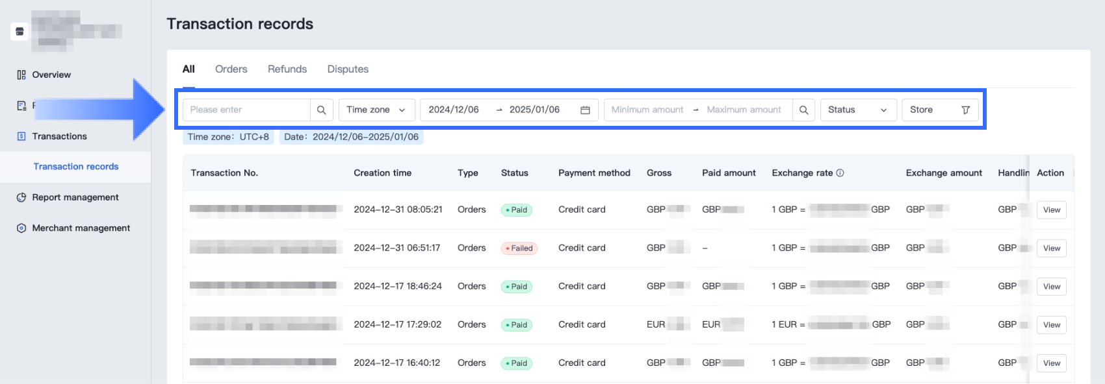Click the 'Transaction records' page heading

240,24
